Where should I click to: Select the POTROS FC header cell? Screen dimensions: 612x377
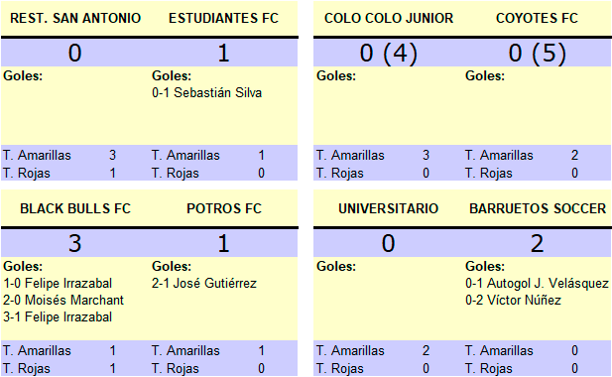pos(224,208)
